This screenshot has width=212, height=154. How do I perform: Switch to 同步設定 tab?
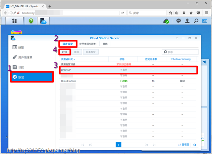click(x=68, y=44)
